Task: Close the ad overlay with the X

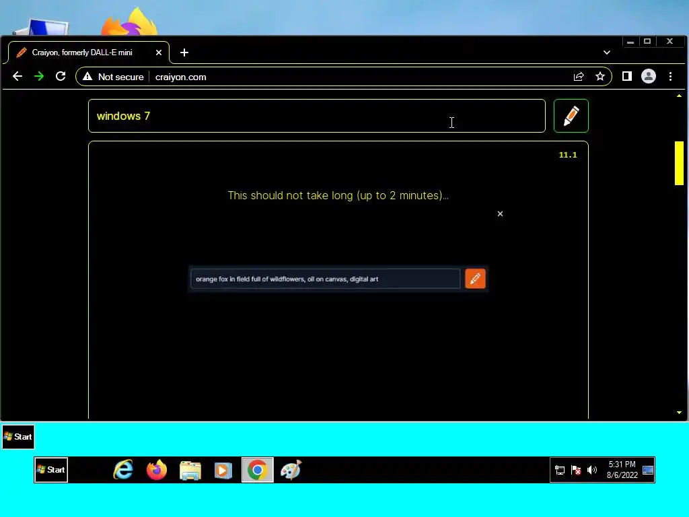Action: pos(500,213)
